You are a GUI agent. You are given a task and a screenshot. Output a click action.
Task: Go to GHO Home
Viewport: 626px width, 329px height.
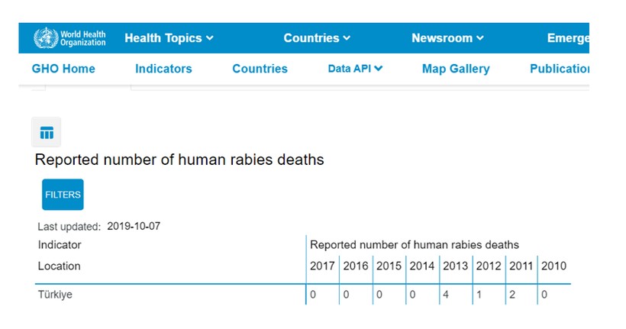(x=63, y=69)
